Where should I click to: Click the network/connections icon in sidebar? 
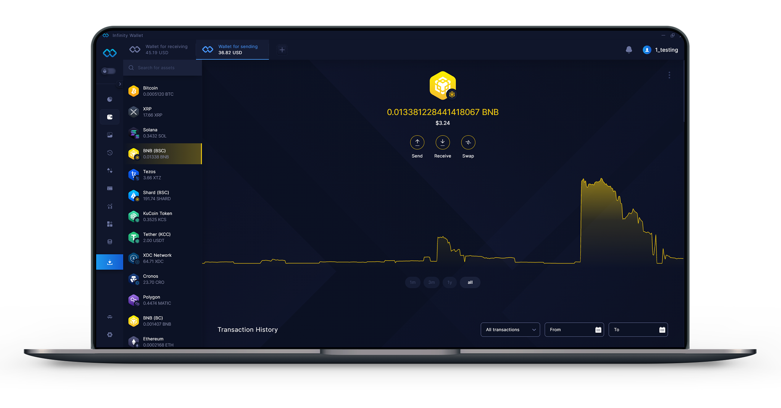(x=110, y=317)
